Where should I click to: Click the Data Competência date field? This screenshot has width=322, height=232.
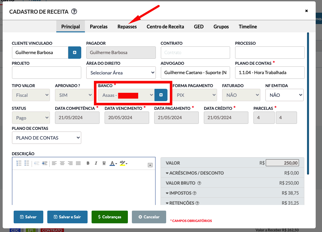(77, 118)
